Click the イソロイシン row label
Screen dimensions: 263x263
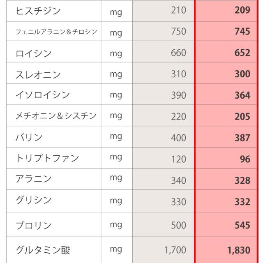pyautogui.click(x=43, y=95)
